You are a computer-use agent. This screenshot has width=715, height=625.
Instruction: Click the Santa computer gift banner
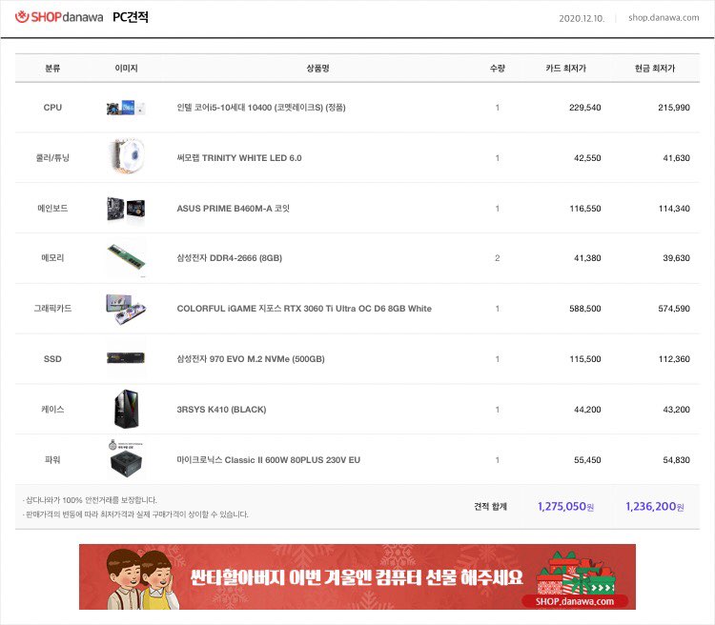[357, 576]
